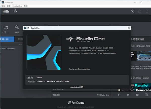This screenshot has height=109, width=151.
Task: Open PreSonus Instagram page icon
Action: click(146, 95)
